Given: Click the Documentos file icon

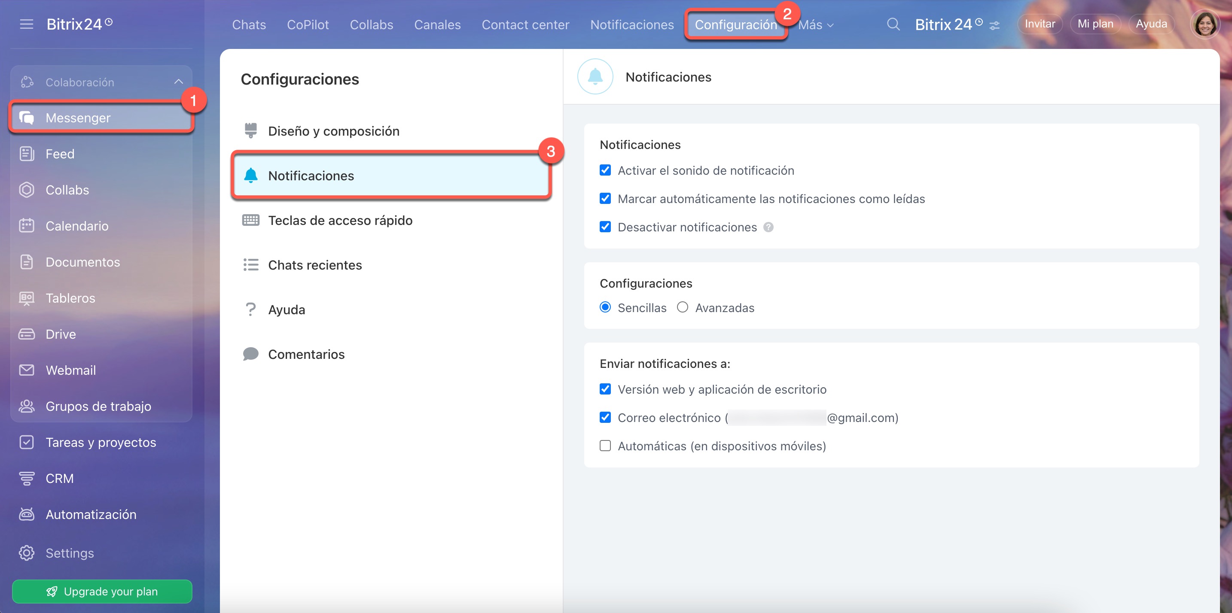Looking at the screenshot, I should [x=27, y=262].
